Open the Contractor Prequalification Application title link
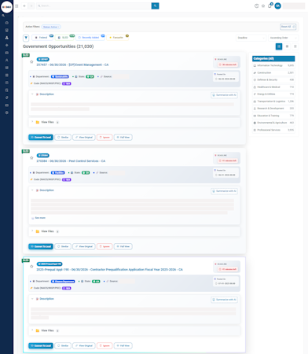Viewport: 308px width, 354px height. pos(110,270)
